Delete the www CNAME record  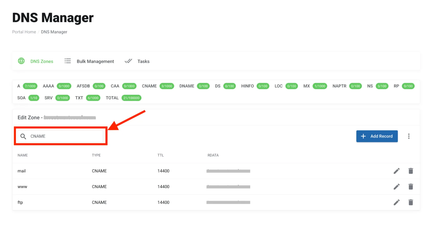pyautogui.click(x=411, y=187)
